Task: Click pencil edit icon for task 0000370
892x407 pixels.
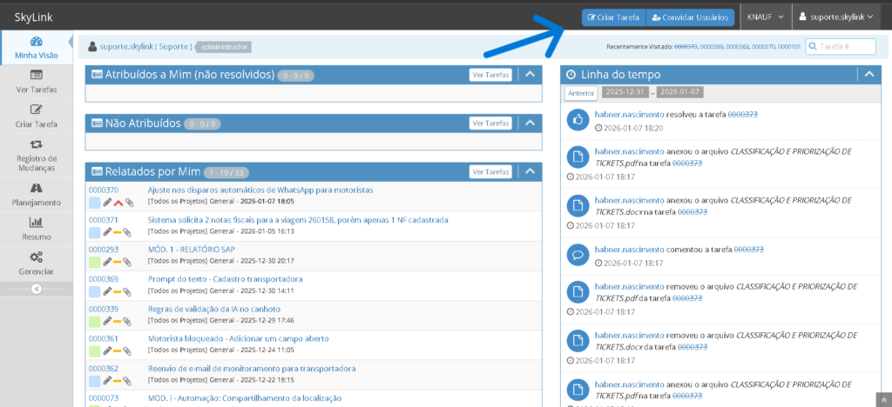Action: (107, 203)
